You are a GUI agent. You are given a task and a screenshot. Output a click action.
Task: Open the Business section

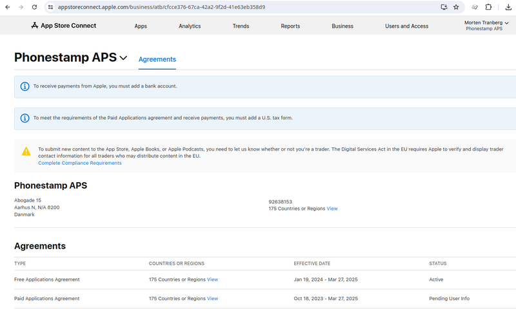pos(342,26)
